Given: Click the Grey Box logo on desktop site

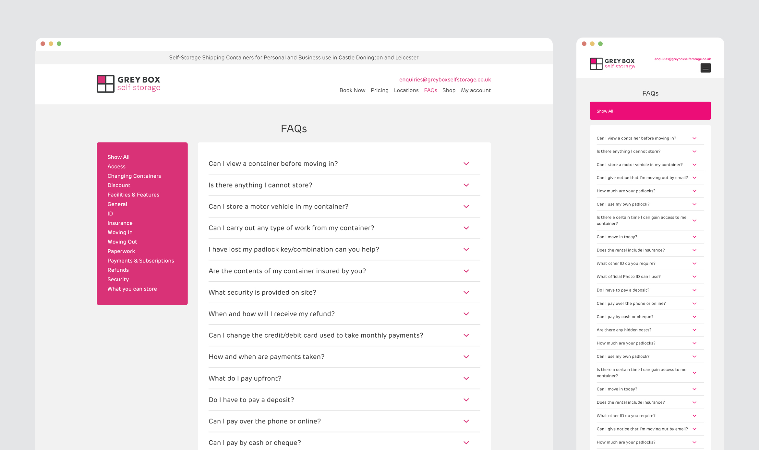Looking at the screenshot, I should click(x=128, y=84).
